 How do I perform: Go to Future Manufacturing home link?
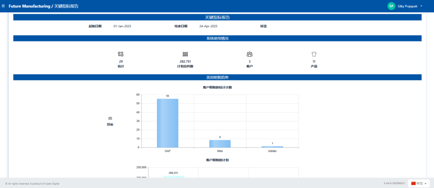[x=29, y=6]
